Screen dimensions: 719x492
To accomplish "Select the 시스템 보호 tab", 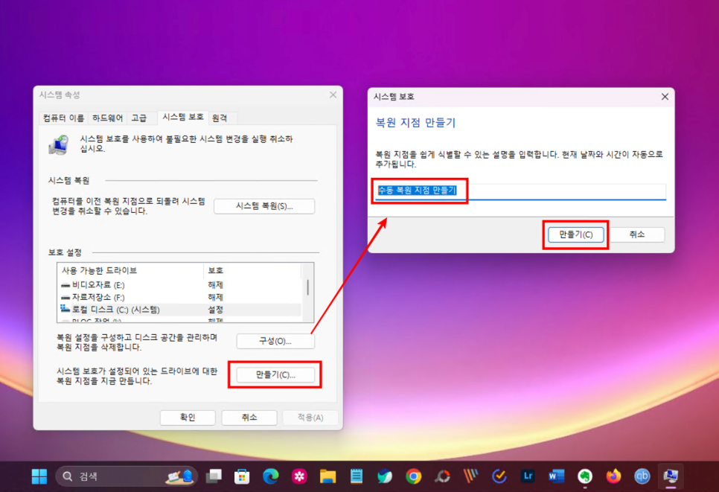I will tap(183, 118).
